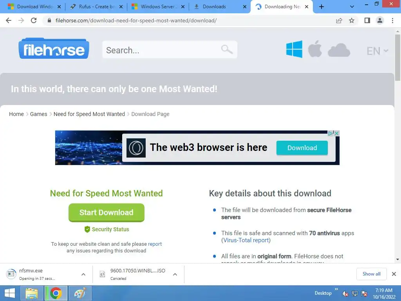This screenshot has width=401, height=301.
Task: Switch to Downloads tab
Action: [220, 7]
